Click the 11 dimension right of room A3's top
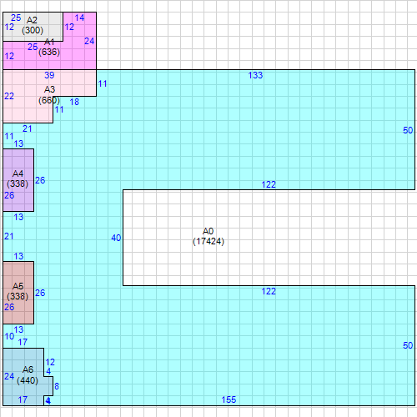 [103, 83]
